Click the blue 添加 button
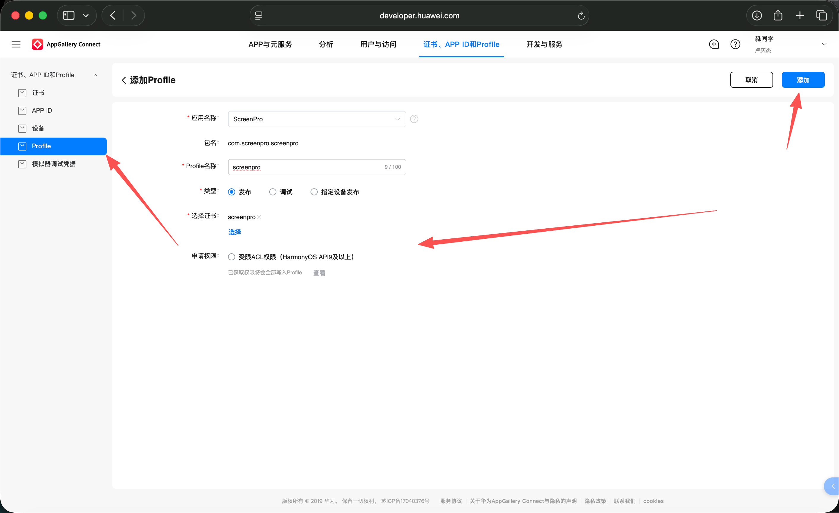The height and width of the screenshot is (513, 839). pos(803,80)
